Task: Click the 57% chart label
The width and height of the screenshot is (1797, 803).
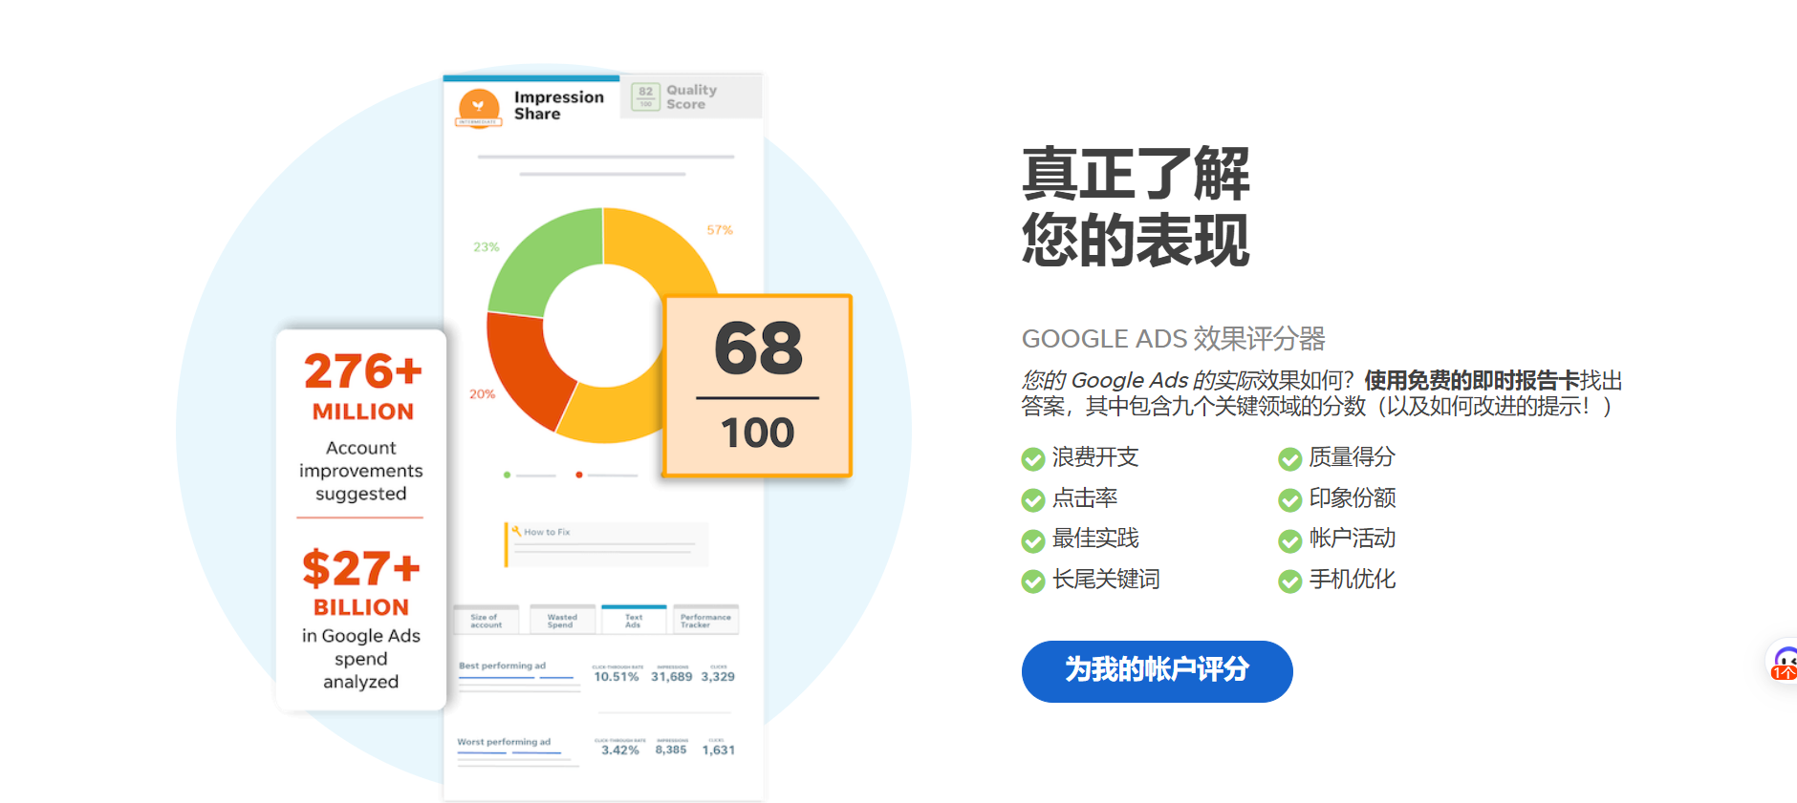Action: 720,230
